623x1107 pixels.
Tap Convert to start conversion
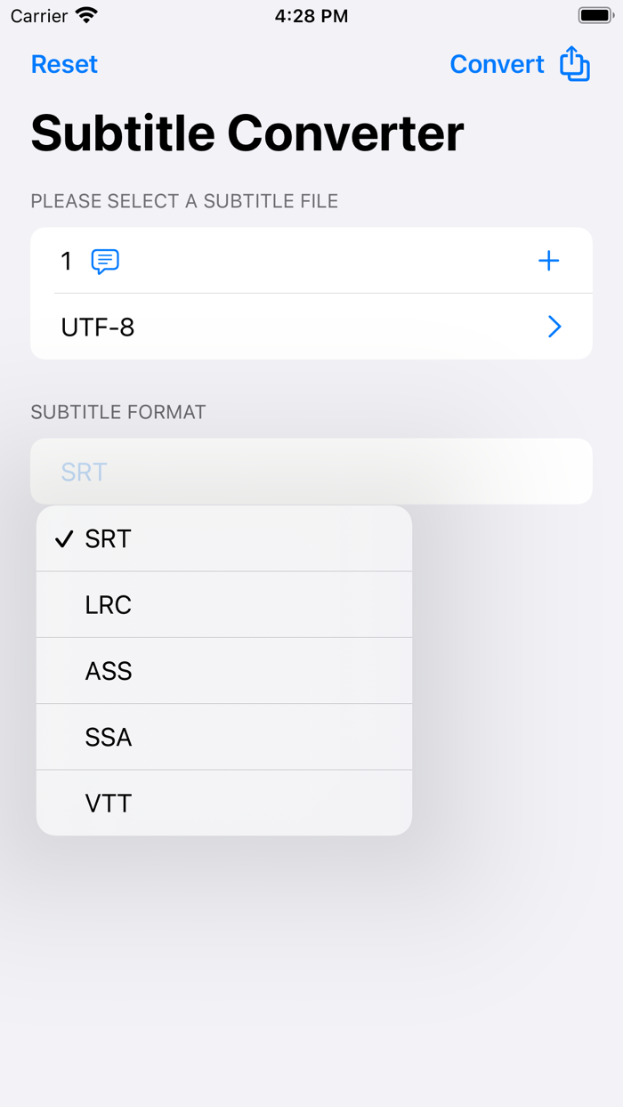click(x=497, y=63)
